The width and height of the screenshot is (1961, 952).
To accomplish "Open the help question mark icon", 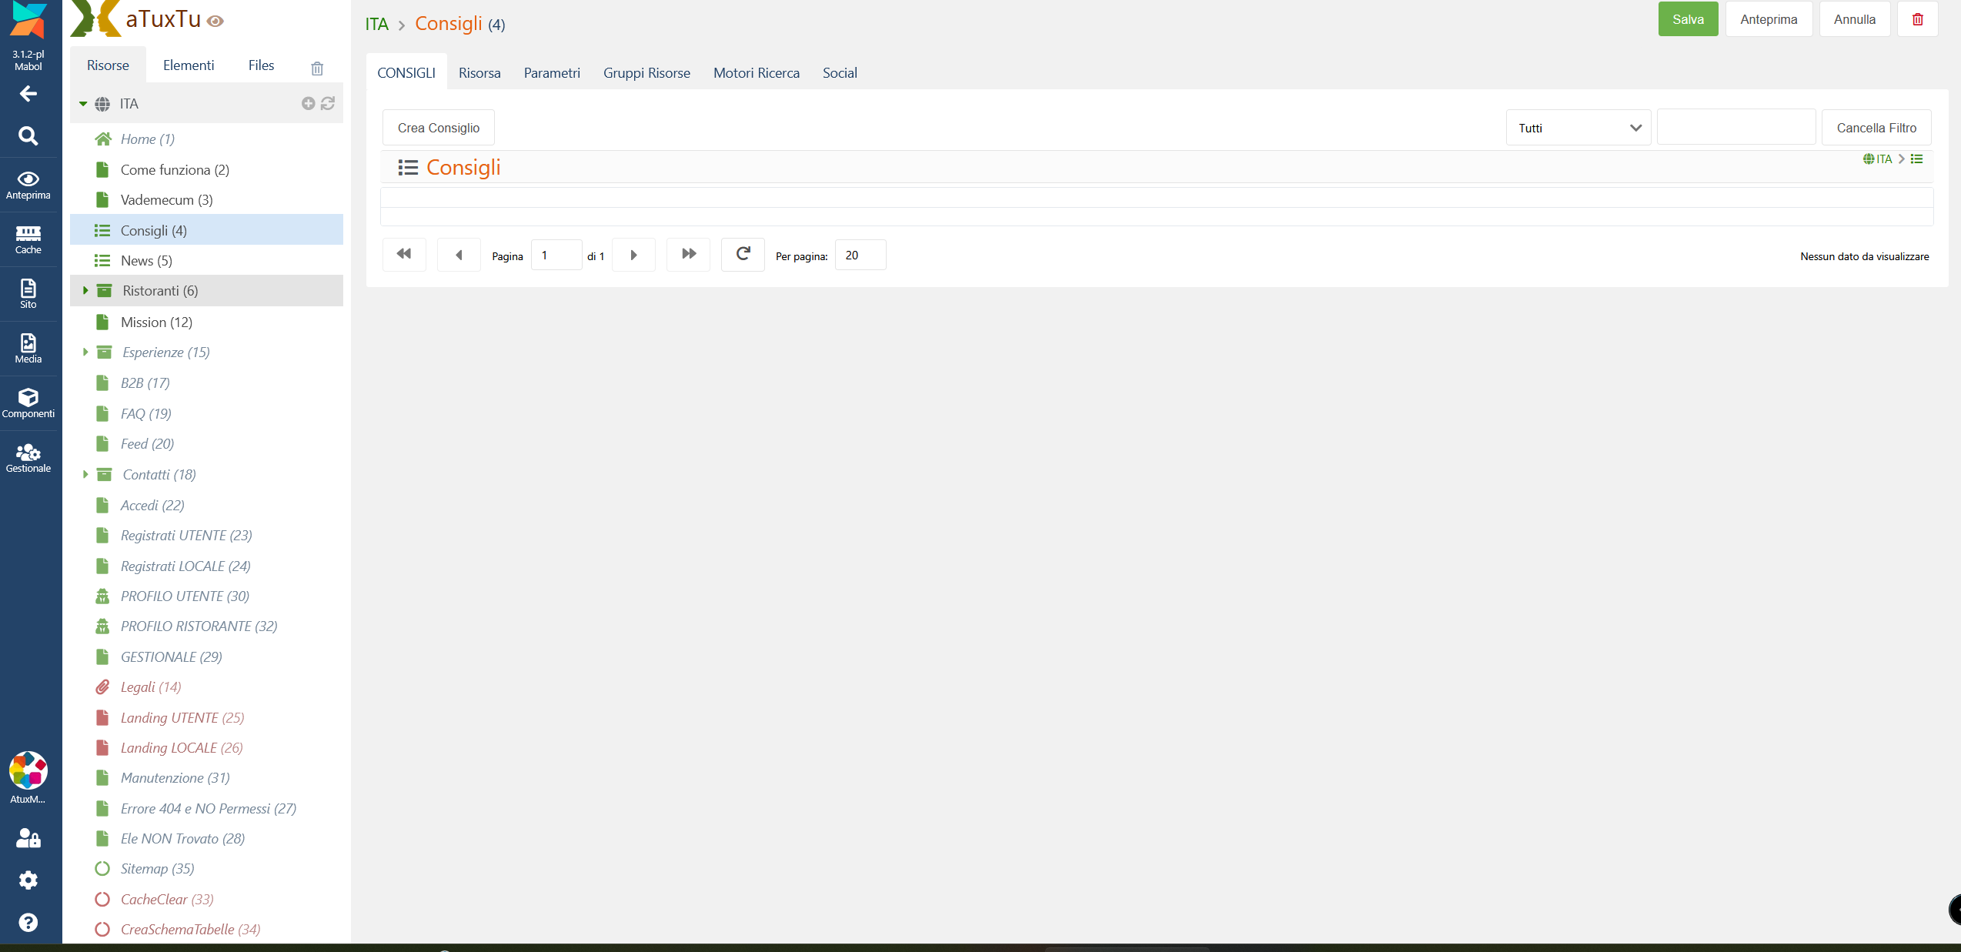I will point(28,922).
